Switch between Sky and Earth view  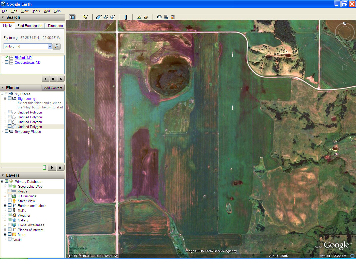(x=146, y=17)
